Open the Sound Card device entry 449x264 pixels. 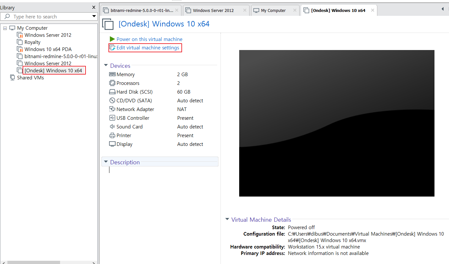click(129, 127)
